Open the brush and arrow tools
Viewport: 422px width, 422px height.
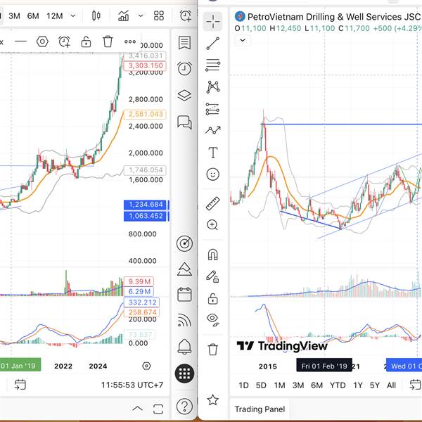[x=212, y=130]
